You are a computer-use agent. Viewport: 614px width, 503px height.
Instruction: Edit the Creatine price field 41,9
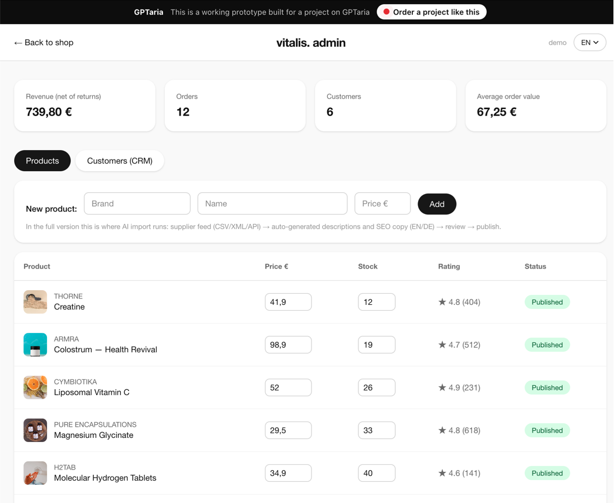coord(288,302)
